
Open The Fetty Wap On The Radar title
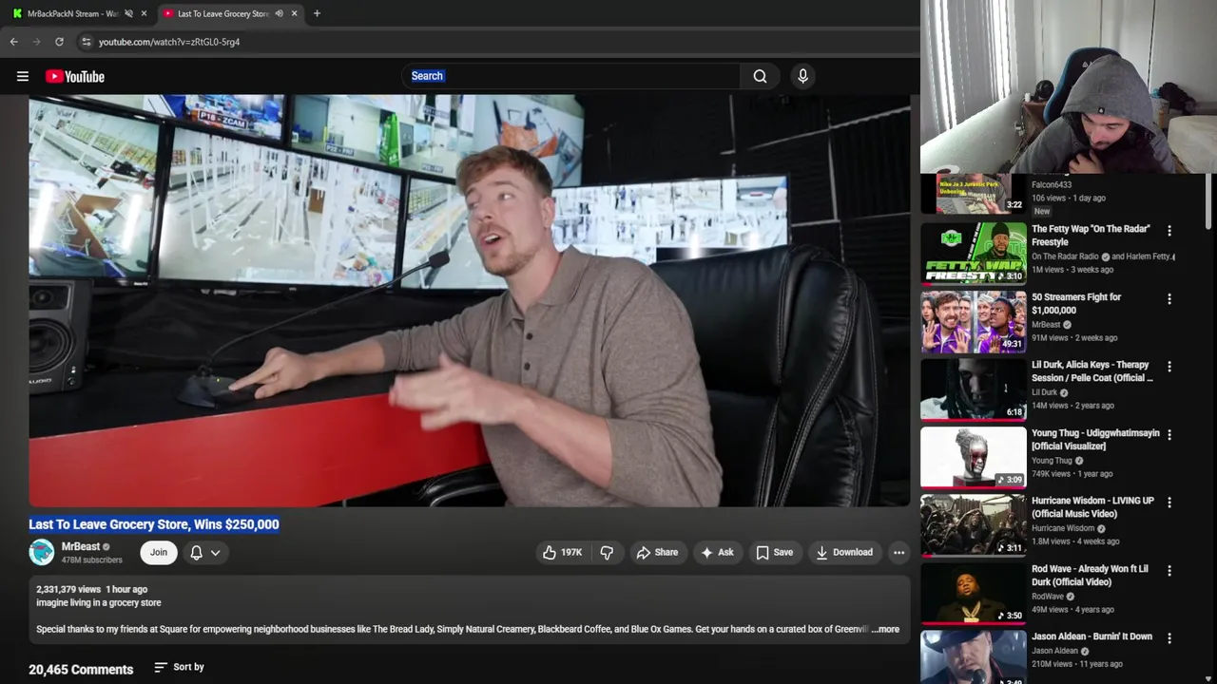(x=1091, y=236)
